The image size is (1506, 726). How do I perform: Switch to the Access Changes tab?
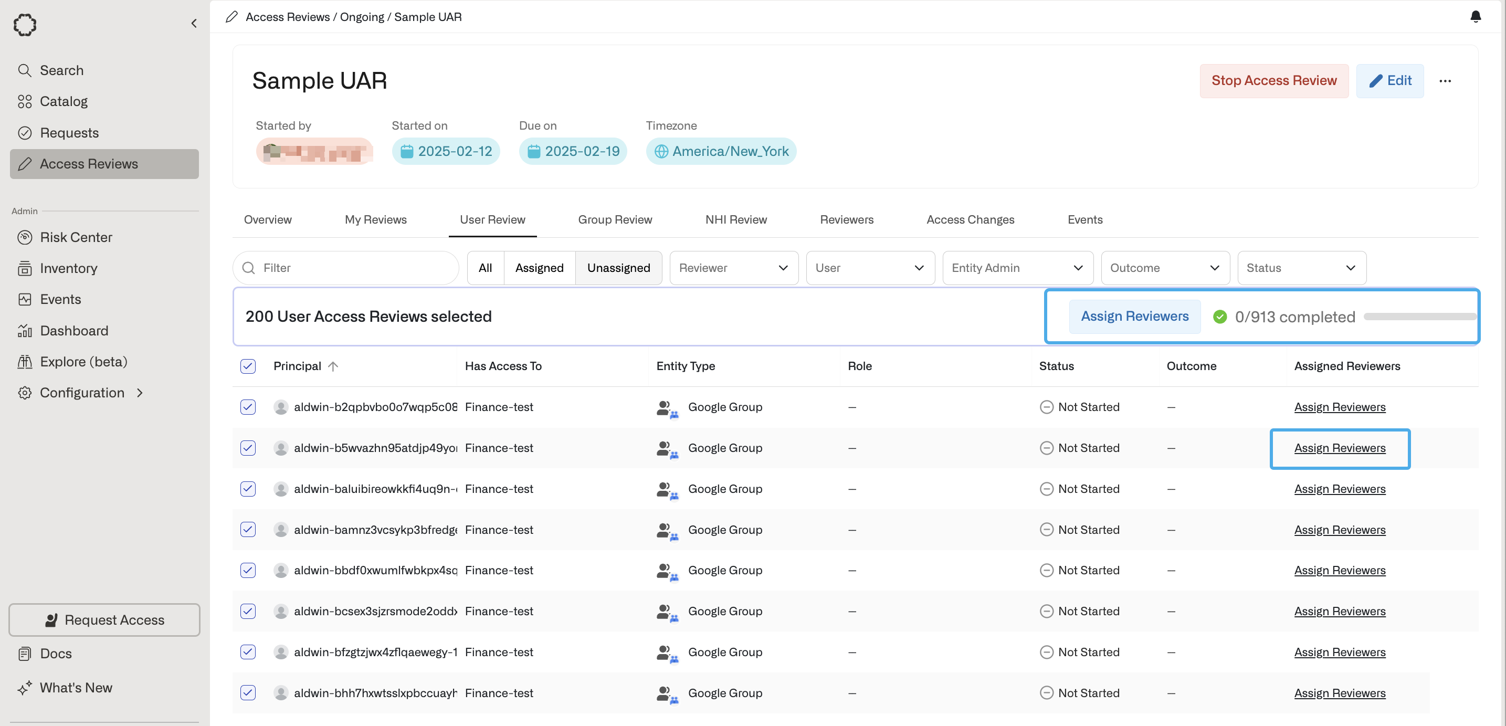(970, 220)
